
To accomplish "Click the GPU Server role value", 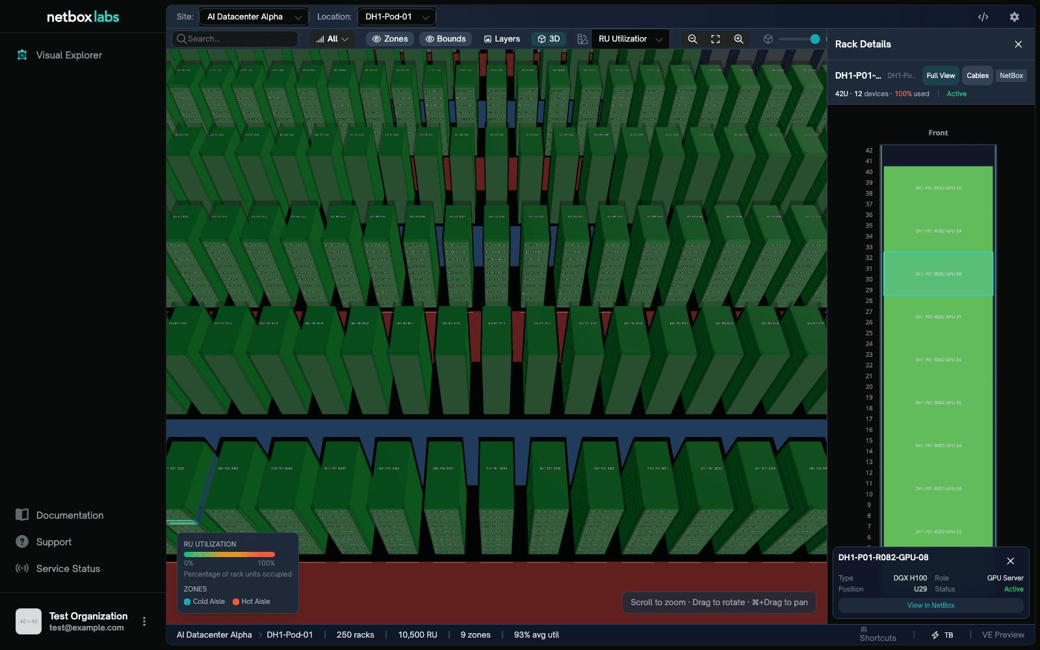I will pos(1005,578).
